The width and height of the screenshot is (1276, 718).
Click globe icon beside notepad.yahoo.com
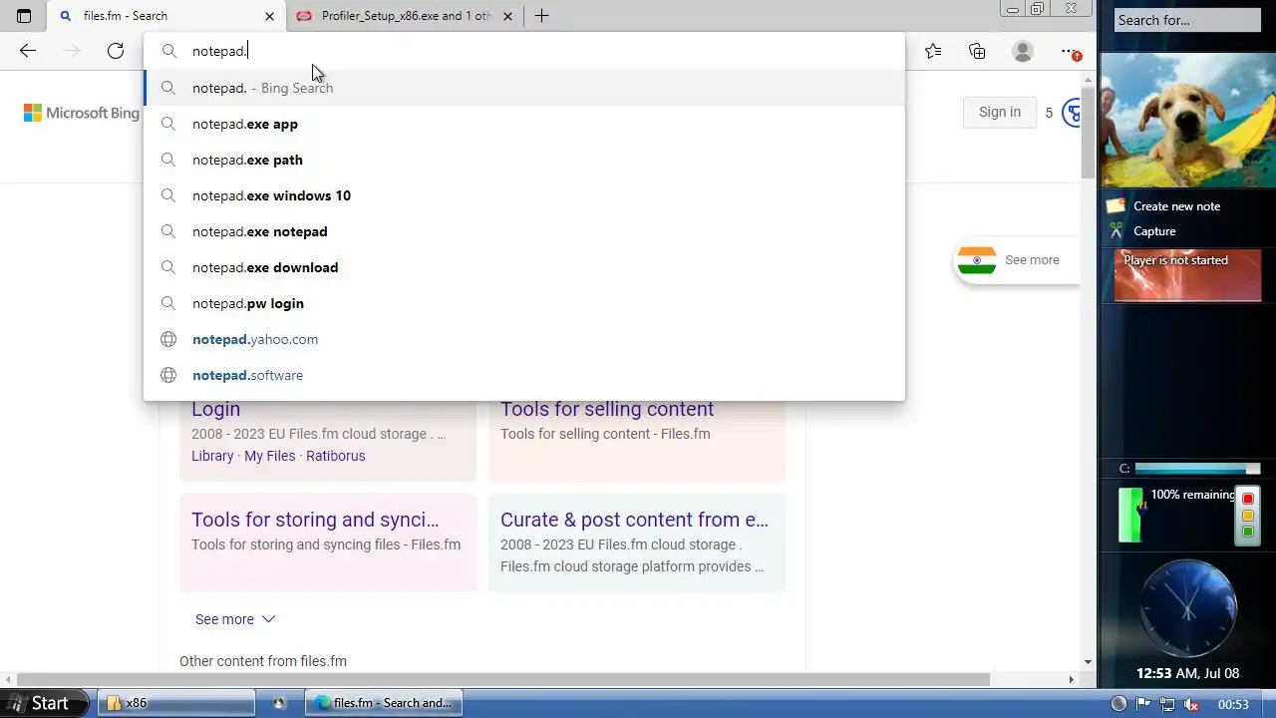(168, 339)
